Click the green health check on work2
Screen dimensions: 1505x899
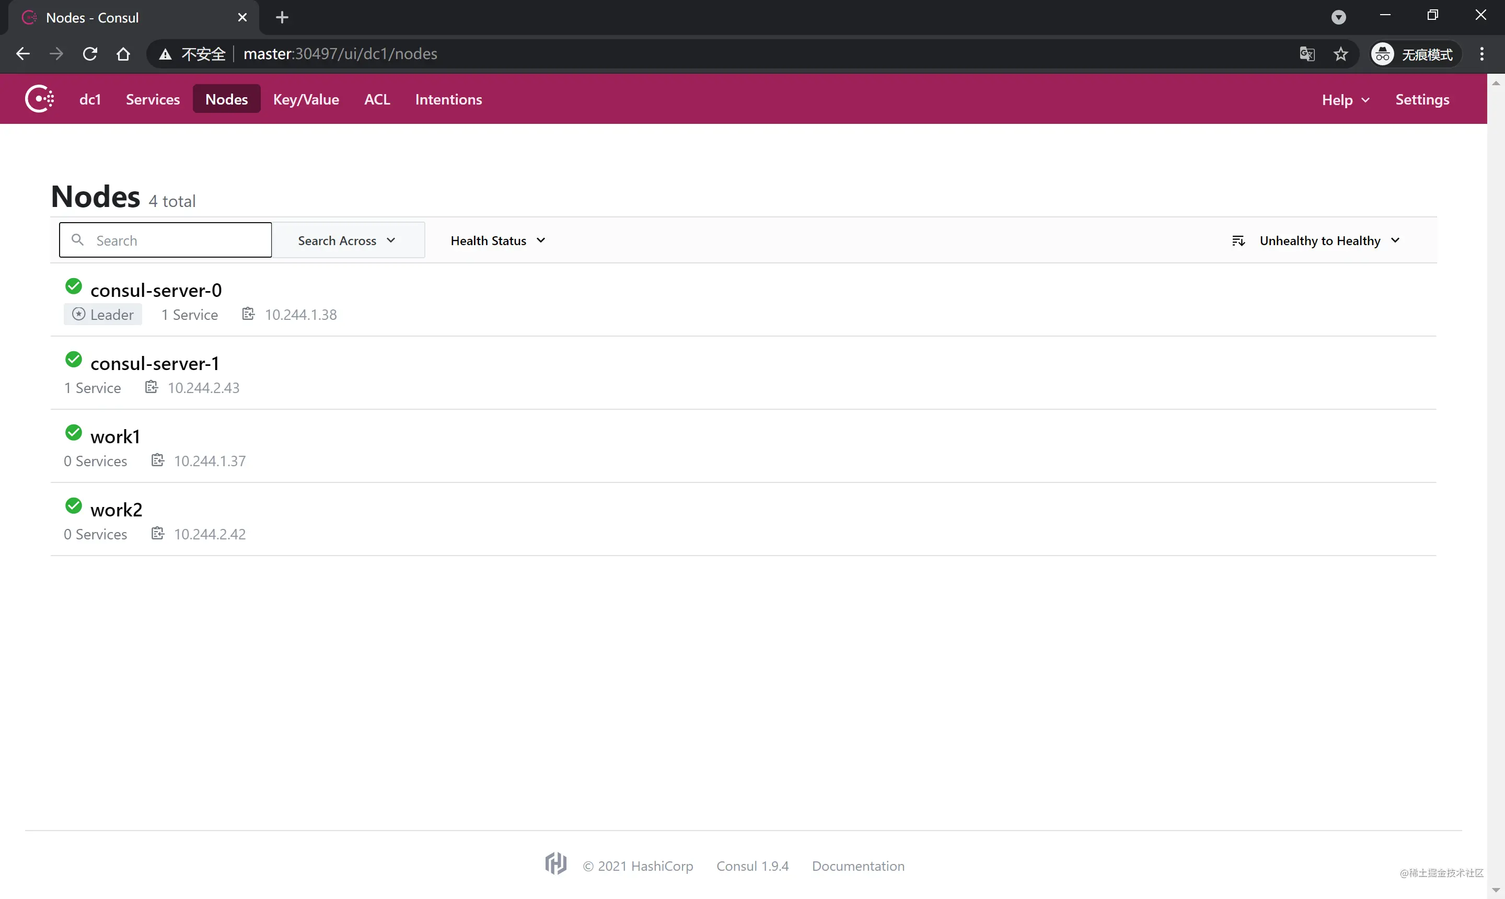pos(73,506)
